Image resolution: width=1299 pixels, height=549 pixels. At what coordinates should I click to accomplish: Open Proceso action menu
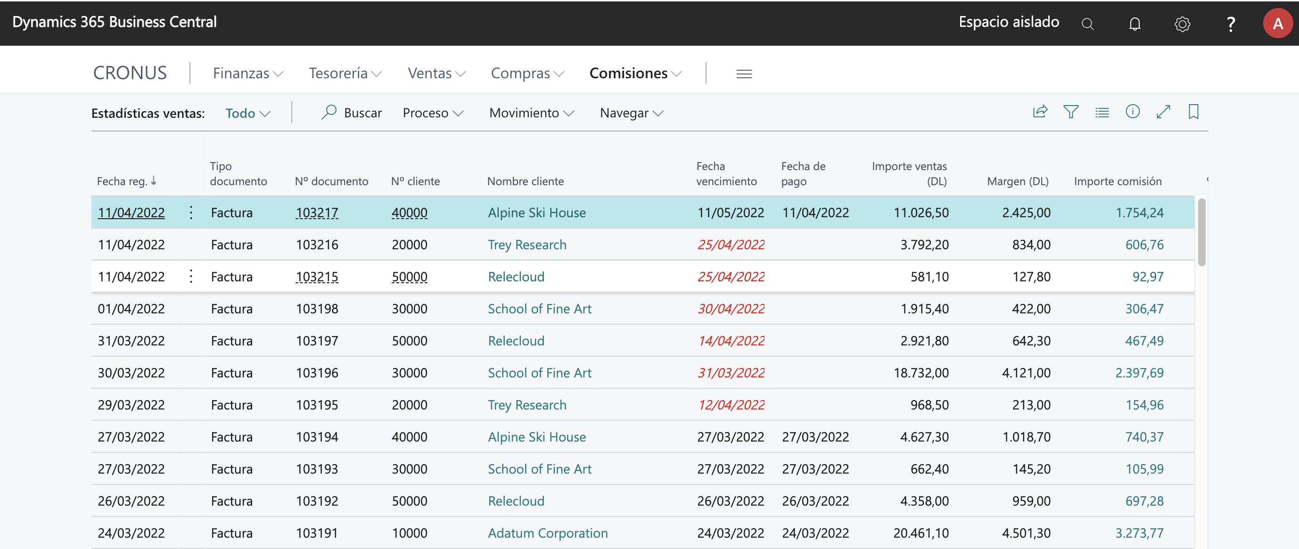[433, 113]
